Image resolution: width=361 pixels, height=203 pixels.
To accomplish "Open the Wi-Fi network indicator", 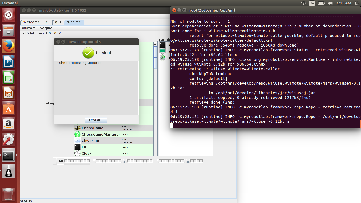I will (304, 3).
